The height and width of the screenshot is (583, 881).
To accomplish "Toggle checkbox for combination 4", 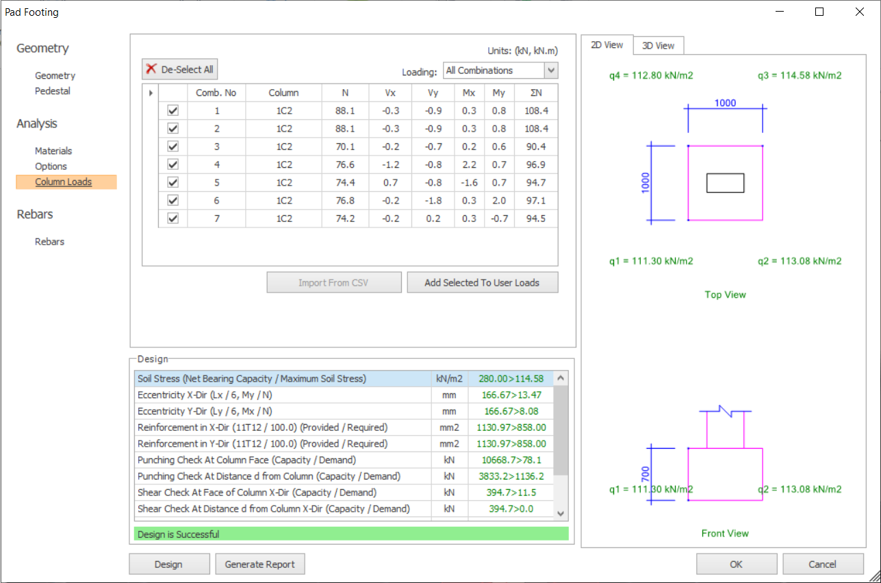I will [173, 164].
